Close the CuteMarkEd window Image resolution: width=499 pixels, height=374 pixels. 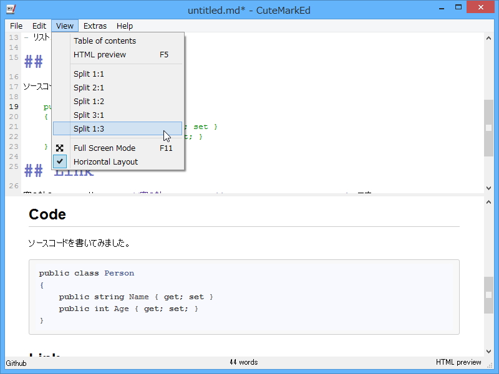click(480, 7)
